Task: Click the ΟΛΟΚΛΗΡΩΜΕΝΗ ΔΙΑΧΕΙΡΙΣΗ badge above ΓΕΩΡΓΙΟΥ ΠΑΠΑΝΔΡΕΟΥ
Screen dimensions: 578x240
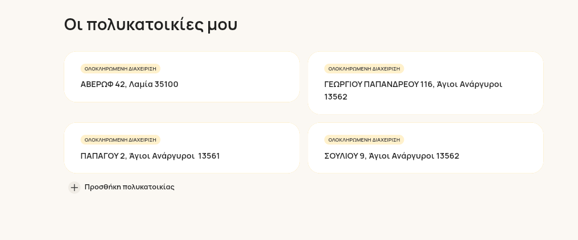Action: pos(364,69)
